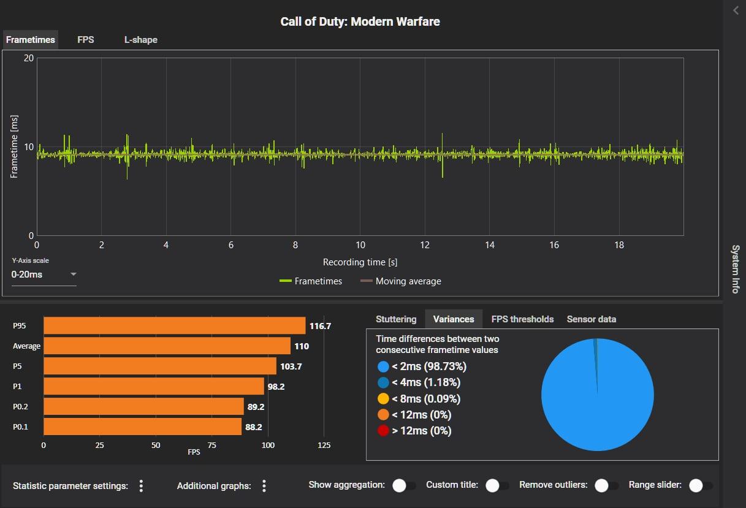Click the 89.2 value label
The width and height of the screenshot is (746, 508).
256,407
